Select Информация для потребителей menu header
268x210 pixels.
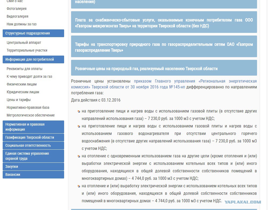tap(33, 60)
